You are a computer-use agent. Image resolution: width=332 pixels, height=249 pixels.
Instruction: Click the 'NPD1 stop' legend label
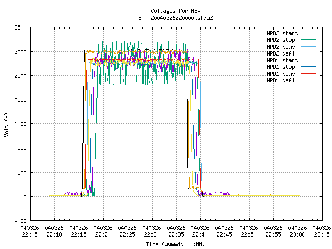click(x=281, y=67)
